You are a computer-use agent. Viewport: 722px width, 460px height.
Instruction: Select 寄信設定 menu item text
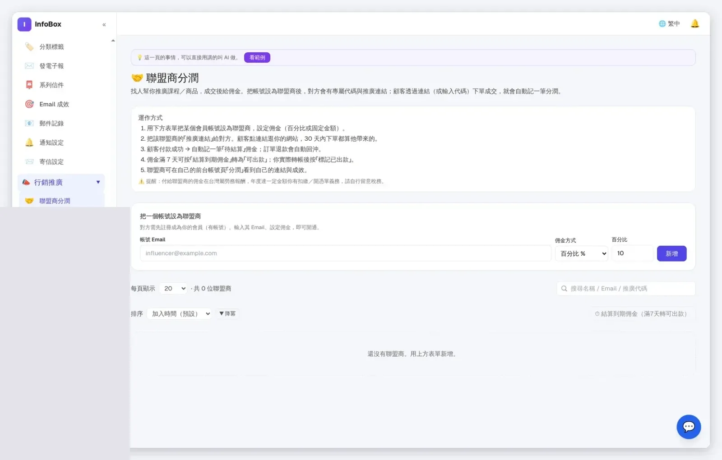[x=51, y=161]
